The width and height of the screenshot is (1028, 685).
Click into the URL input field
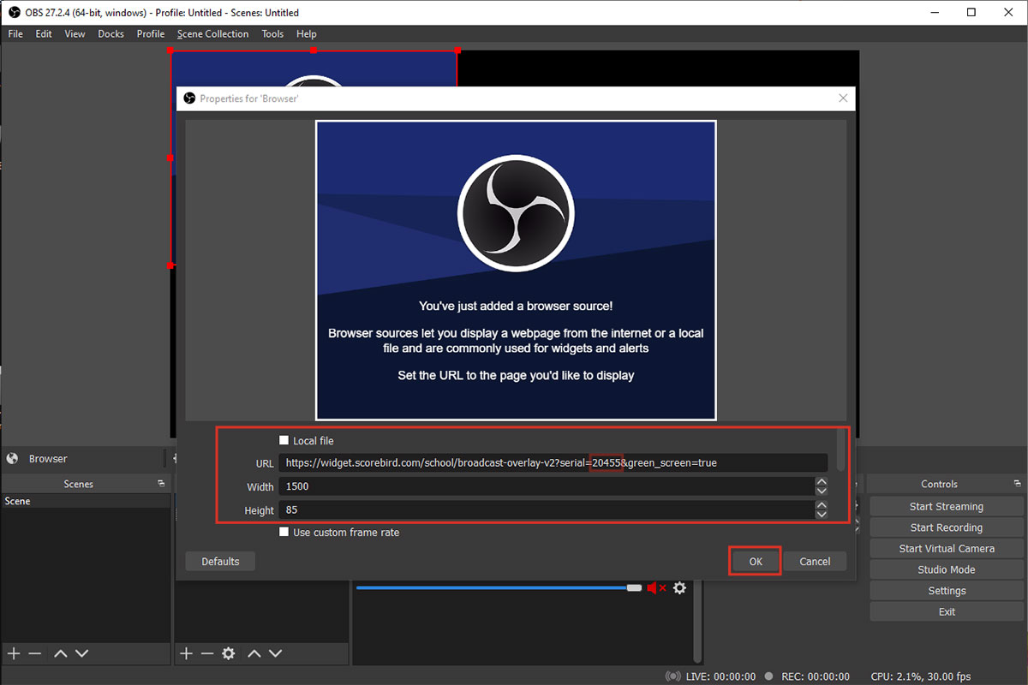(x=553, y=462)
